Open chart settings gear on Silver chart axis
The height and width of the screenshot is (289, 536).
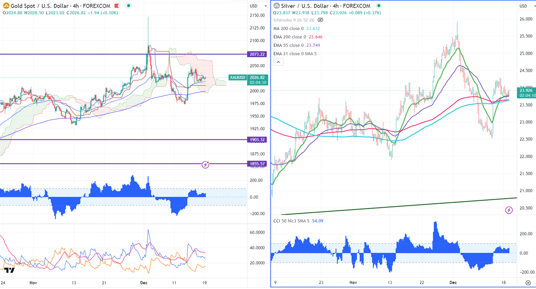tap(528, 283)
